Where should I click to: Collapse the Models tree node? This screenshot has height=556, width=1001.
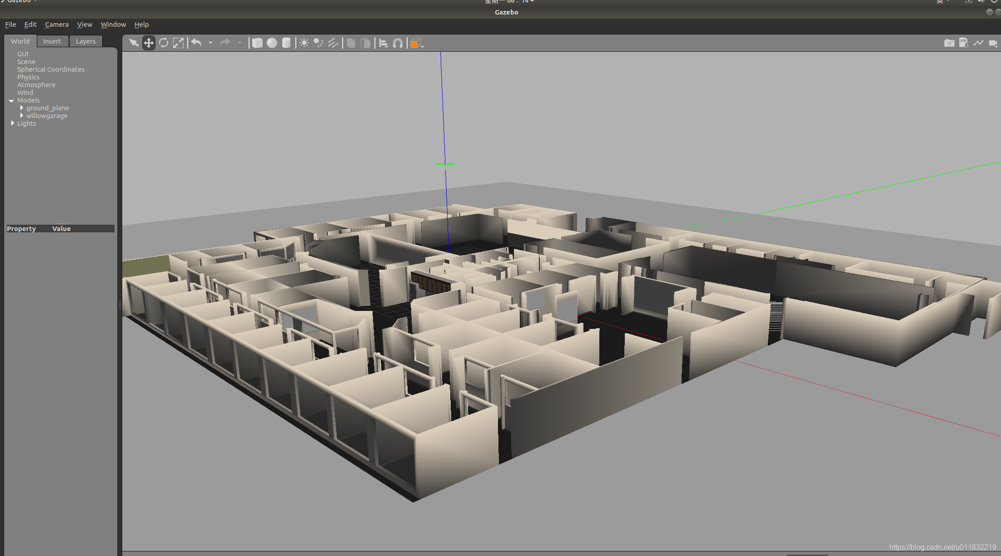pos(11,101)
